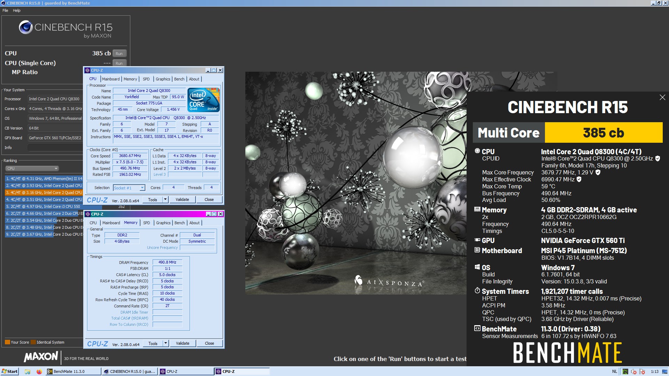Click the BenchMate section icon
The width and height of the screenshot is (669, 376).
pyautogui.click(x=477, y=328)
